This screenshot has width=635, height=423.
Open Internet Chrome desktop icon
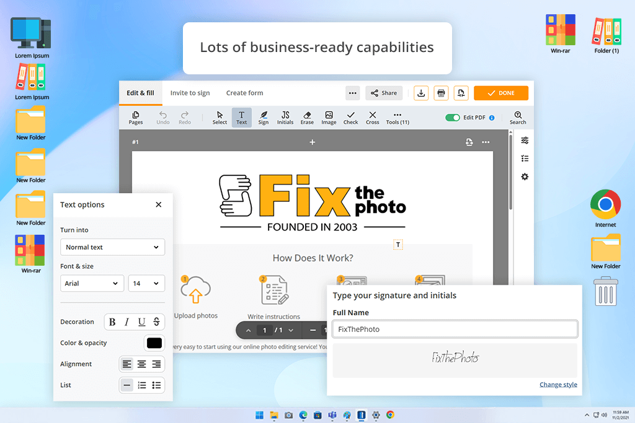click(x=605, y=208)
